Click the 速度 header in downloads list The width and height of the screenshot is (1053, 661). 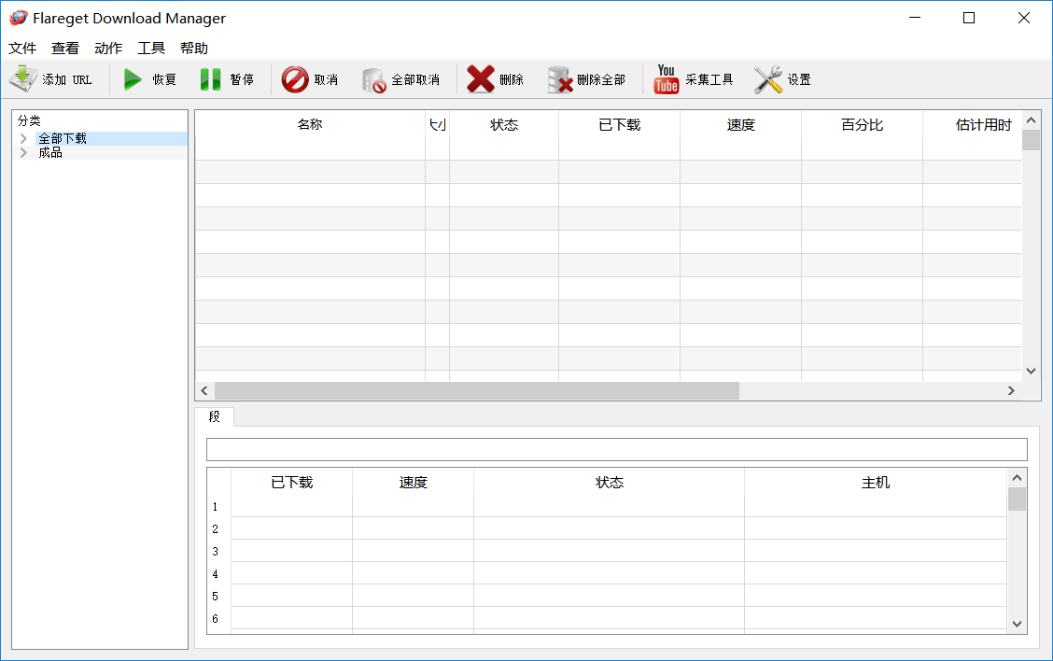pos(740,125)
